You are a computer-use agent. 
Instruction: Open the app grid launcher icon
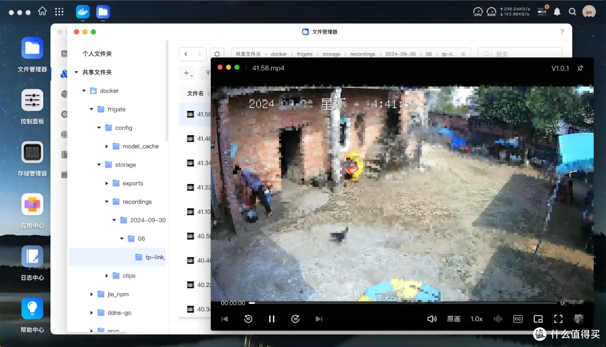[x=59, y=12]
